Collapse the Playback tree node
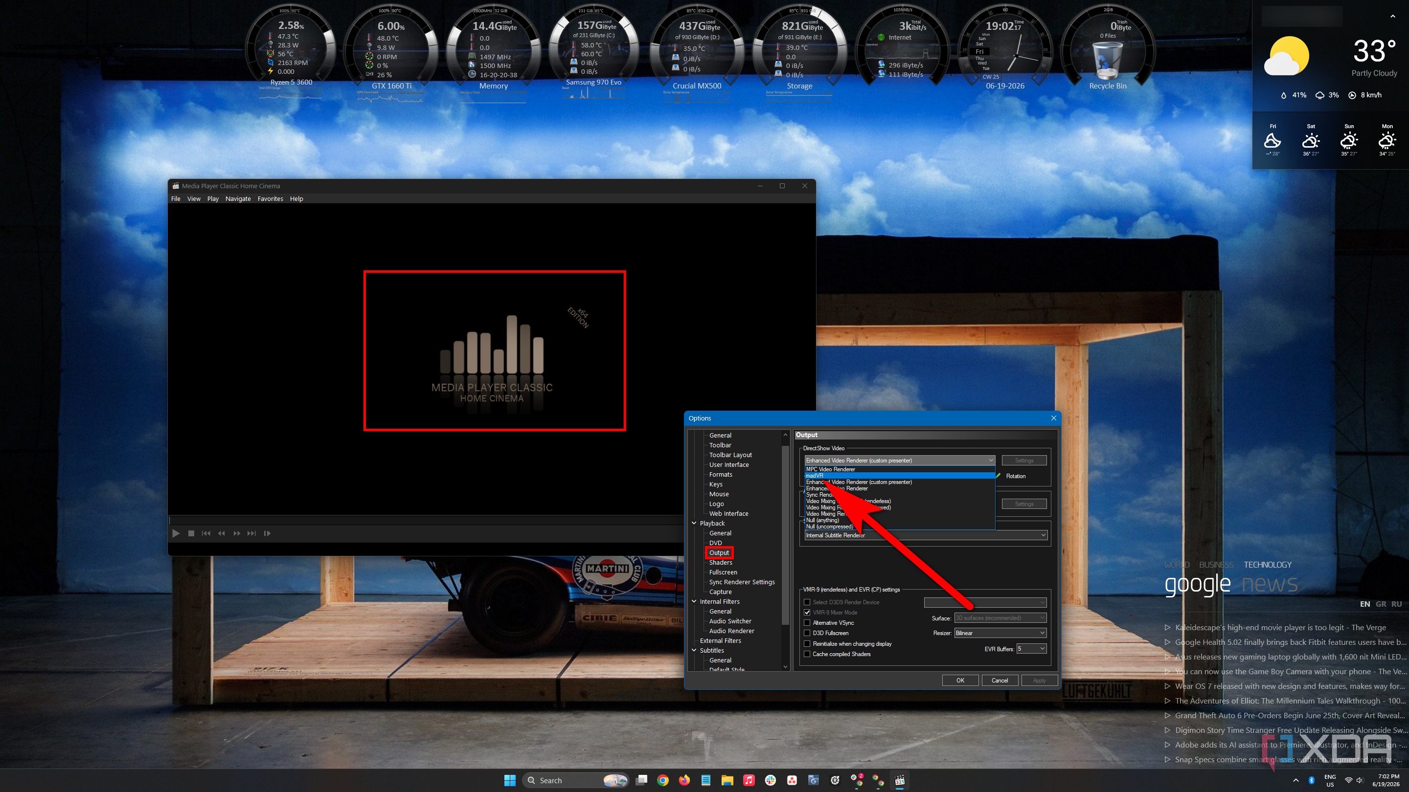This screenshot has width=1409, height=792. (694, 523)
